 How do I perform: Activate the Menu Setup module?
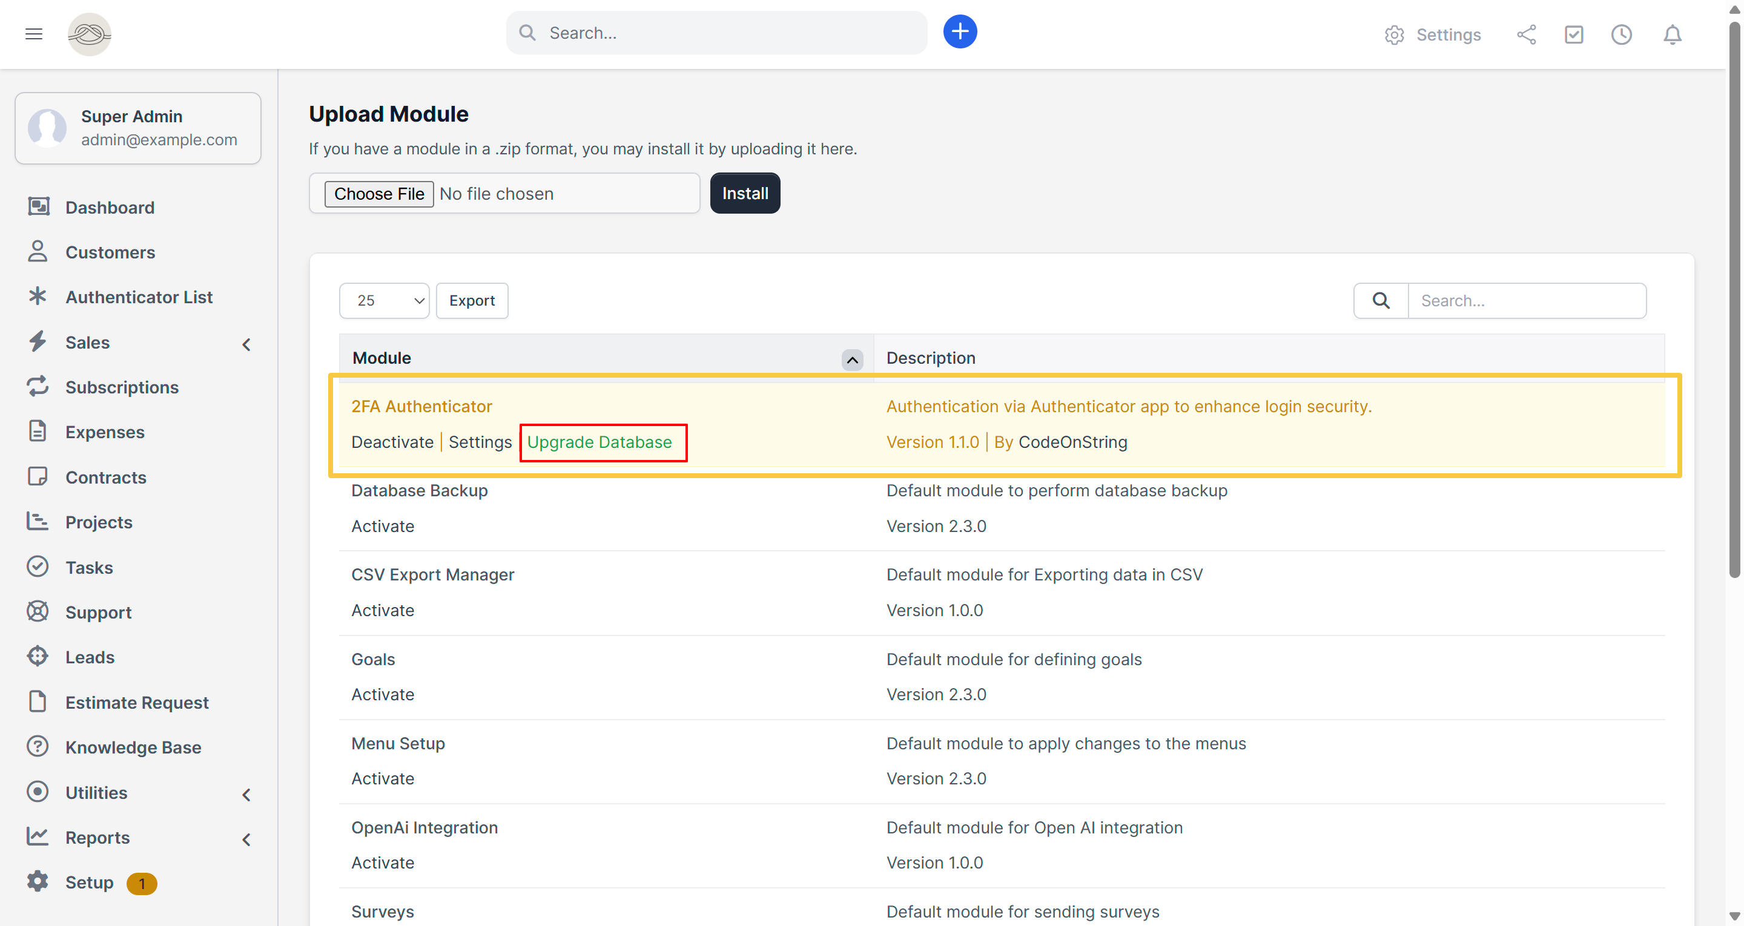[383, 778]
